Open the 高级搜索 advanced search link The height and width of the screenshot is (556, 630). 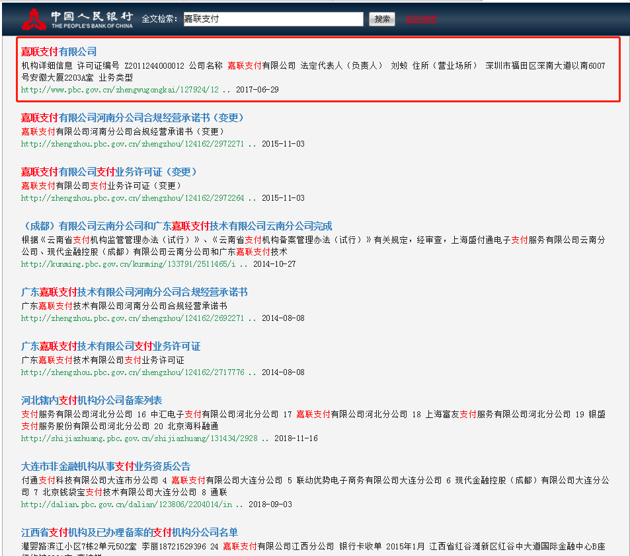(421, 19)
